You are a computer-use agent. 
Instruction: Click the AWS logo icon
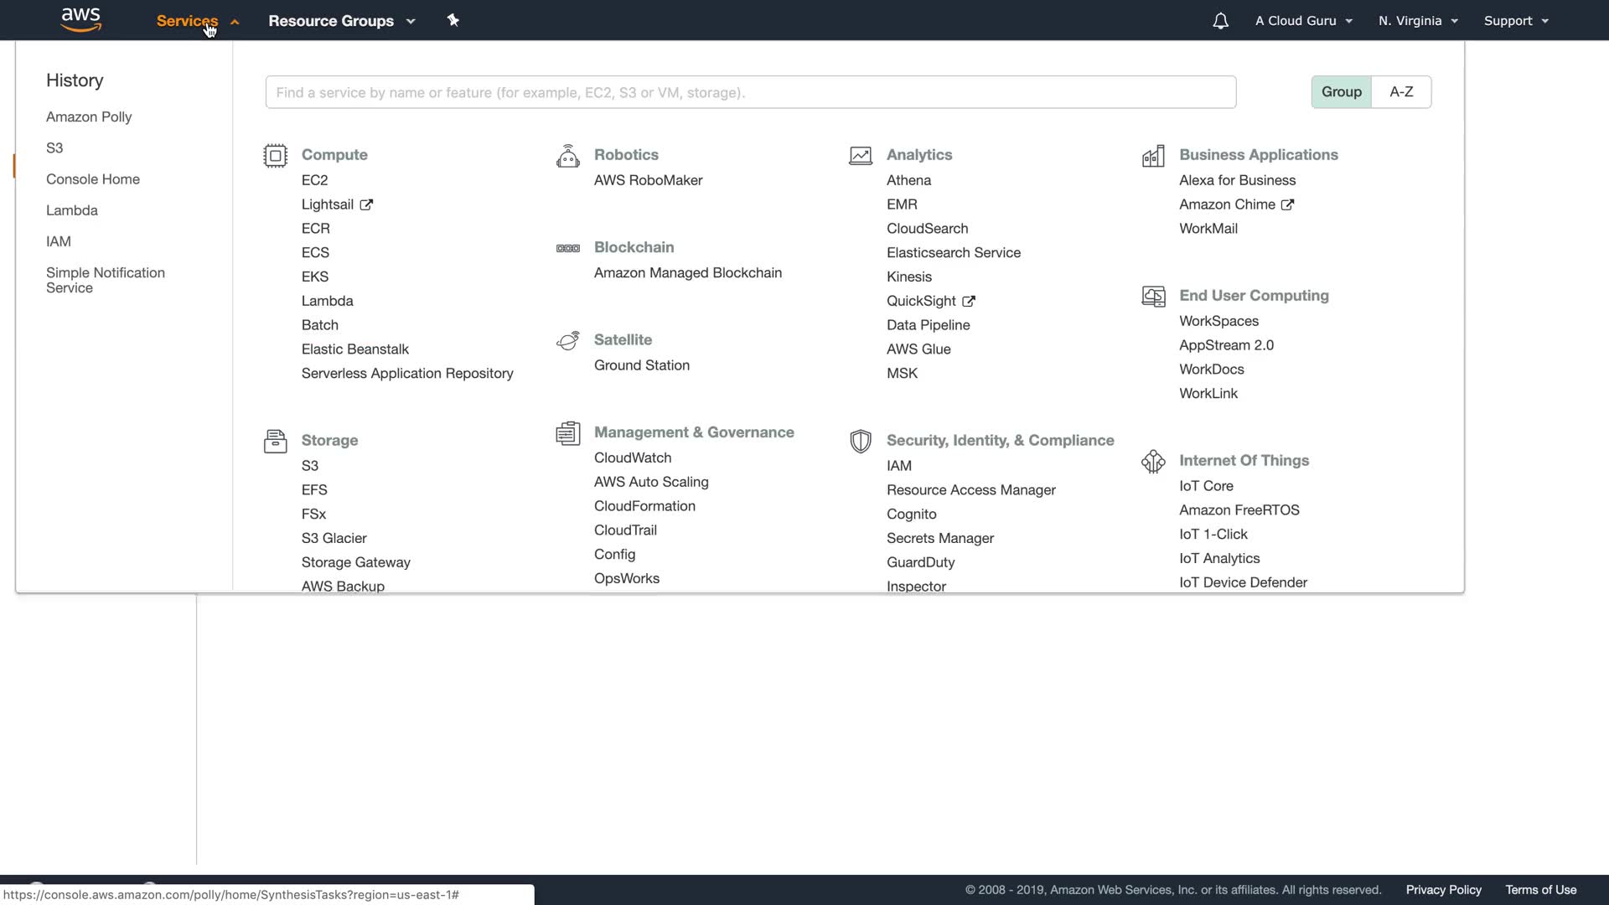pyautogui.click(x=81, y=19)
